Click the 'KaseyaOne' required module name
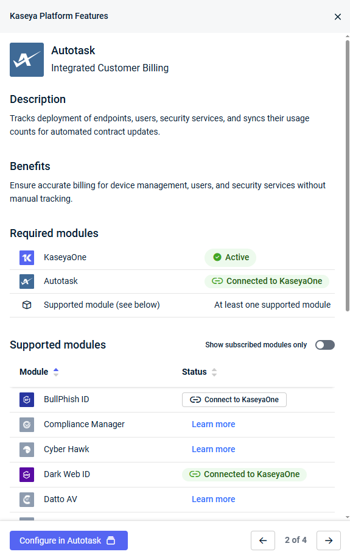Image resolution: width=350 pixels, height=560 pixels. tap(65, 258)
